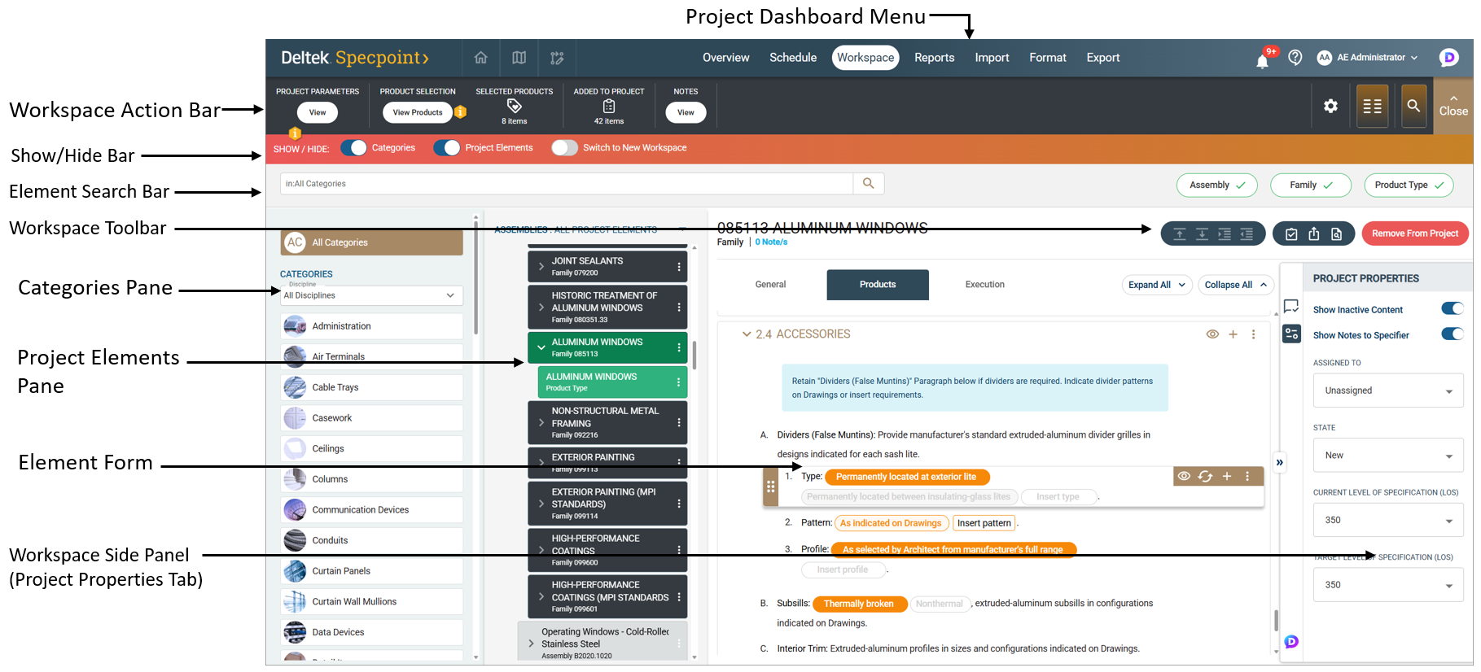Click the element search input field

point(567,184)
